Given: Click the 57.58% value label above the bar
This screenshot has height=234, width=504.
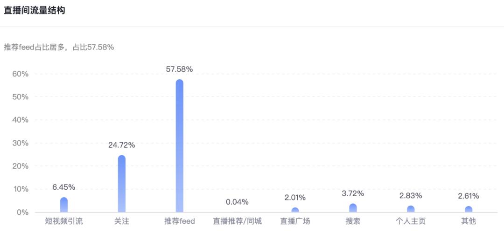Looking at the screenshot, I should pyautogui.click(x=179, y=69).
